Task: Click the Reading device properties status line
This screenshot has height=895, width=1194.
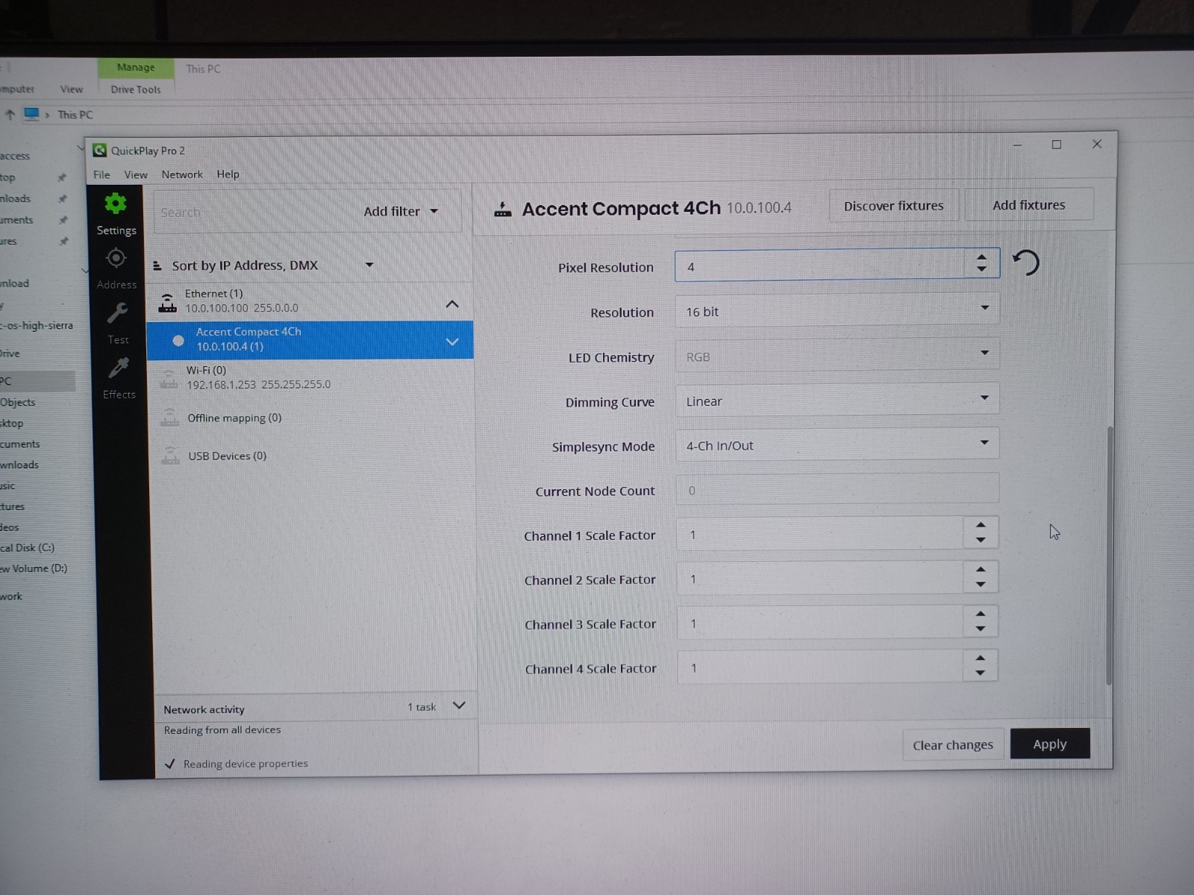Action: coord(246,764)
